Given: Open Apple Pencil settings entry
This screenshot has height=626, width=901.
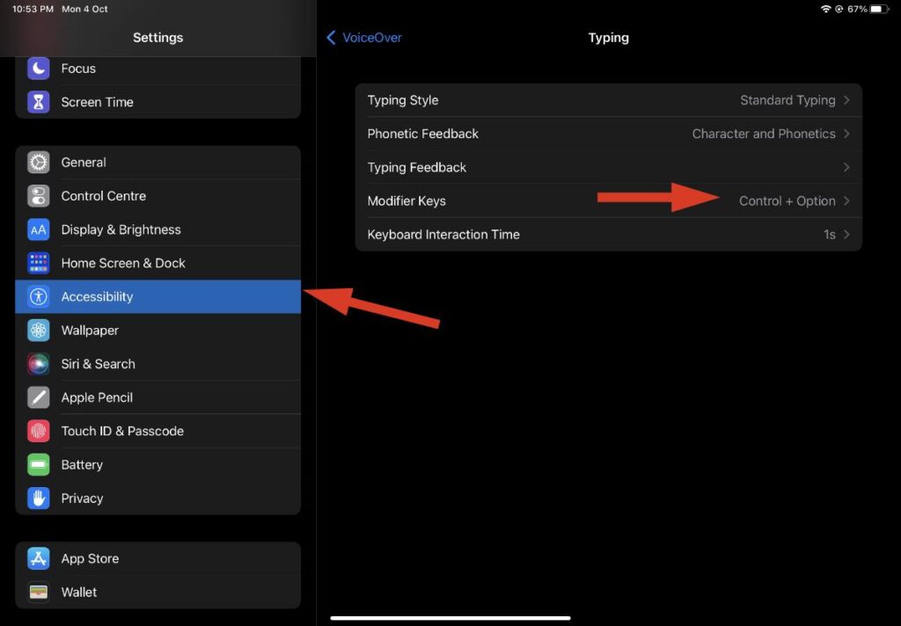Looking at the screenshot, I should point(158,397).
